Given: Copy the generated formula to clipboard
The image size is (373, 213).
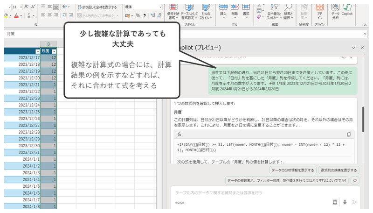Looking at the screenshot, I should point(348,135).
